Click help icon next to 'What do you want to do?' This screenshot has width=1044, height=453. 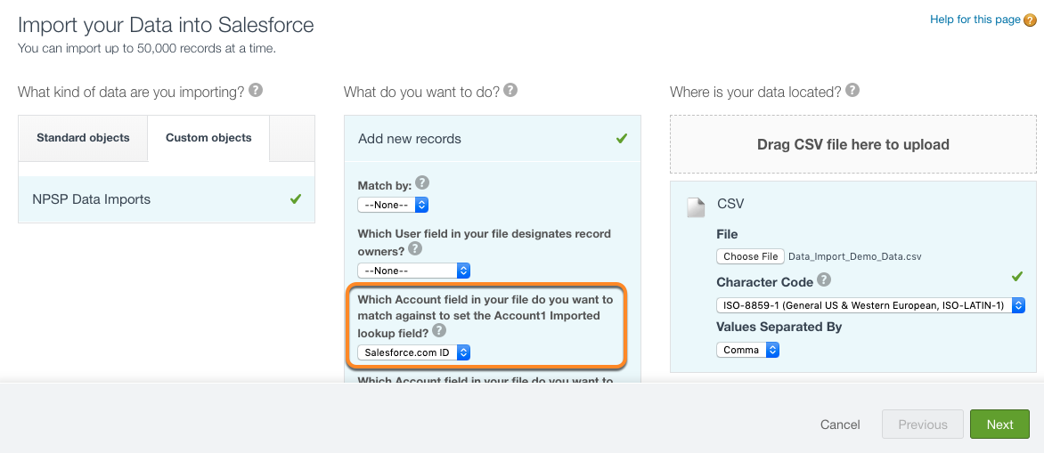(510, 91)
